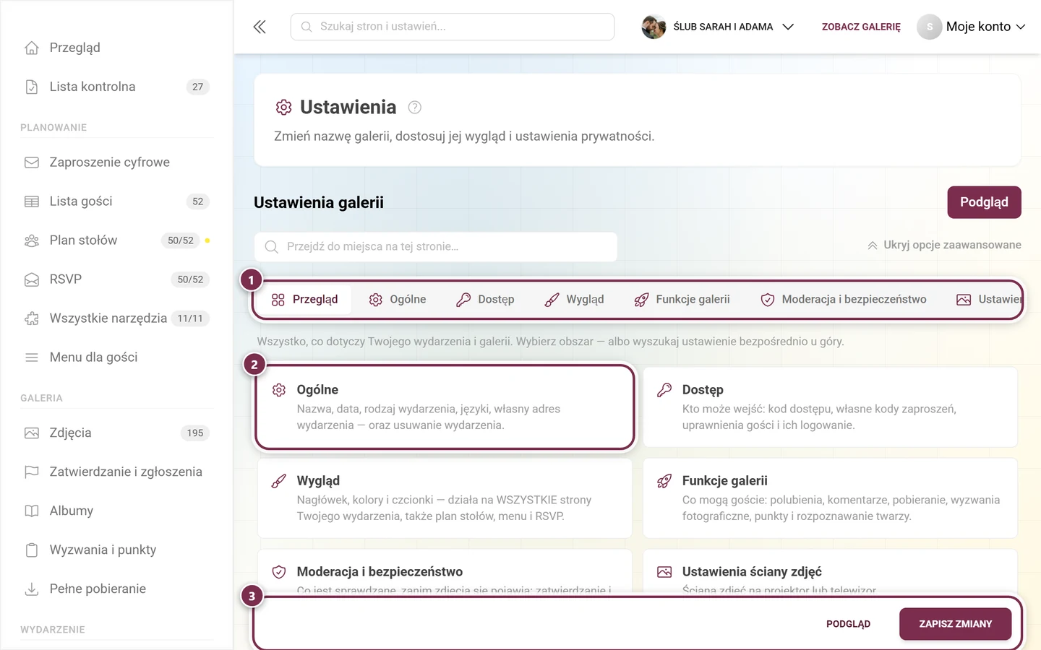Select the Przegląd tab in settings navigation
1041x650 pixels.
305,300
